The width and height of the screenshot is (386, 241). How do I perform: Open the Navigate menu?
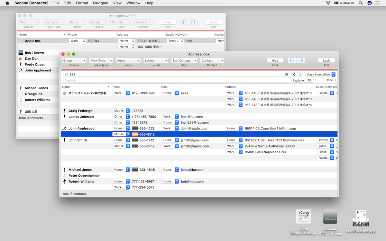click(101, 3)
